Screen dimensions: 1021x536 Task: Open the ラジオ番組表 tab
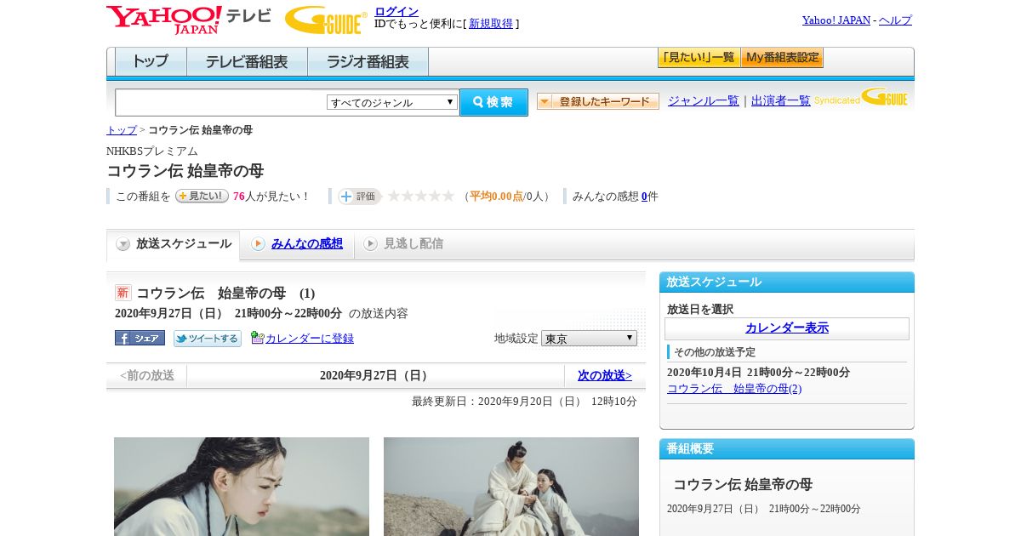click(x=368, y=62)
